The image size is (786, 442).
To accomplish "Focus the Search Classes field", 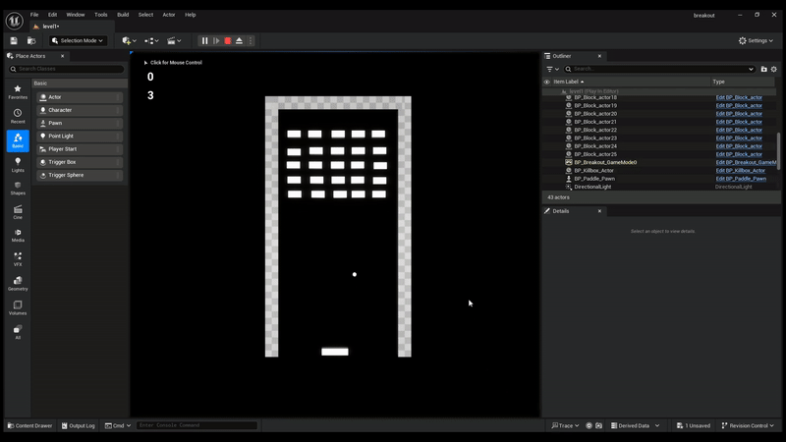I will tap(66, 69).
